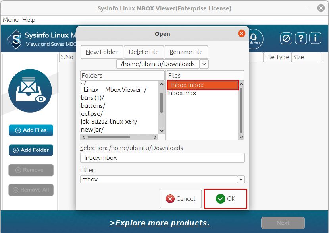
Task: Click the Sysinfo logo in the header
Action: click(14, 39)
